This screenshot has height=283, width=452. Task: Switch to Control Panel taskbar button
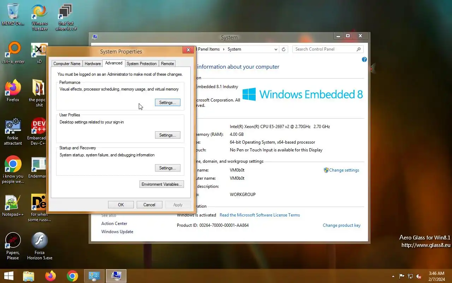tap(94, 276)
